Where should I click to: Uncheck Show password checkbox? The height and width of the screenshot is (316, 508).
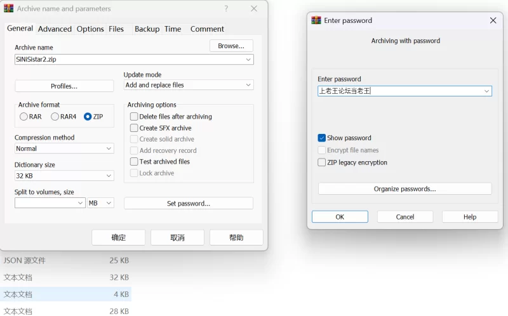click(321, 138)
